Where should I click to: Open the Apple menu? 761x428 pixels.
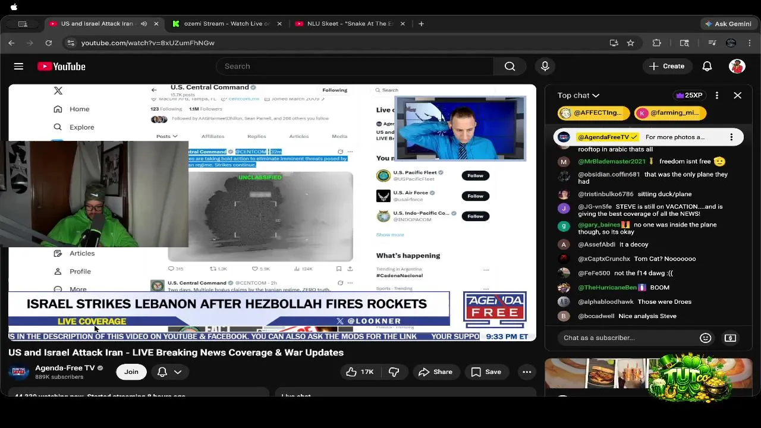pos(14,7)
